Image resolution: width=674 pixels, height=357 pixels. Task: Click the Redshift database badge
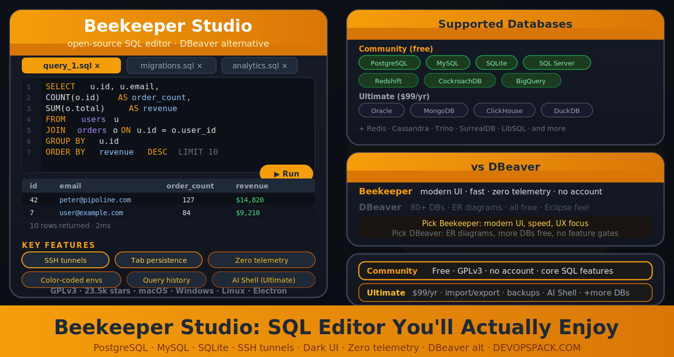[389, 80]
